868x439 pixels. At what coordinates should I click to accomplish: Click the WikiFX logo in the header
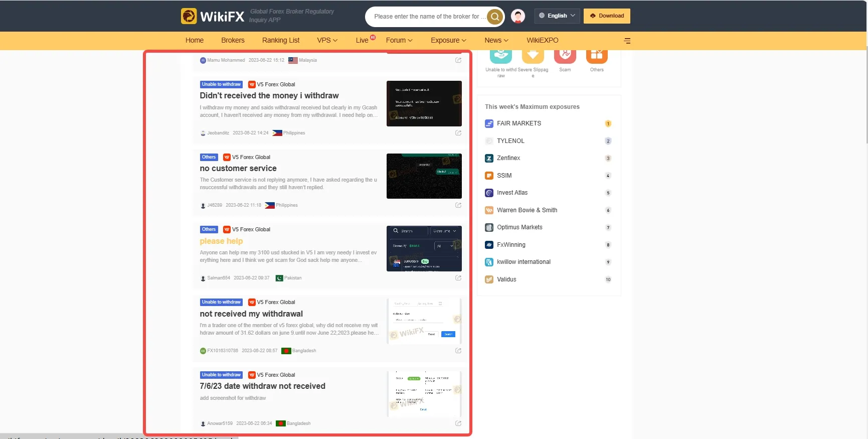213,16
